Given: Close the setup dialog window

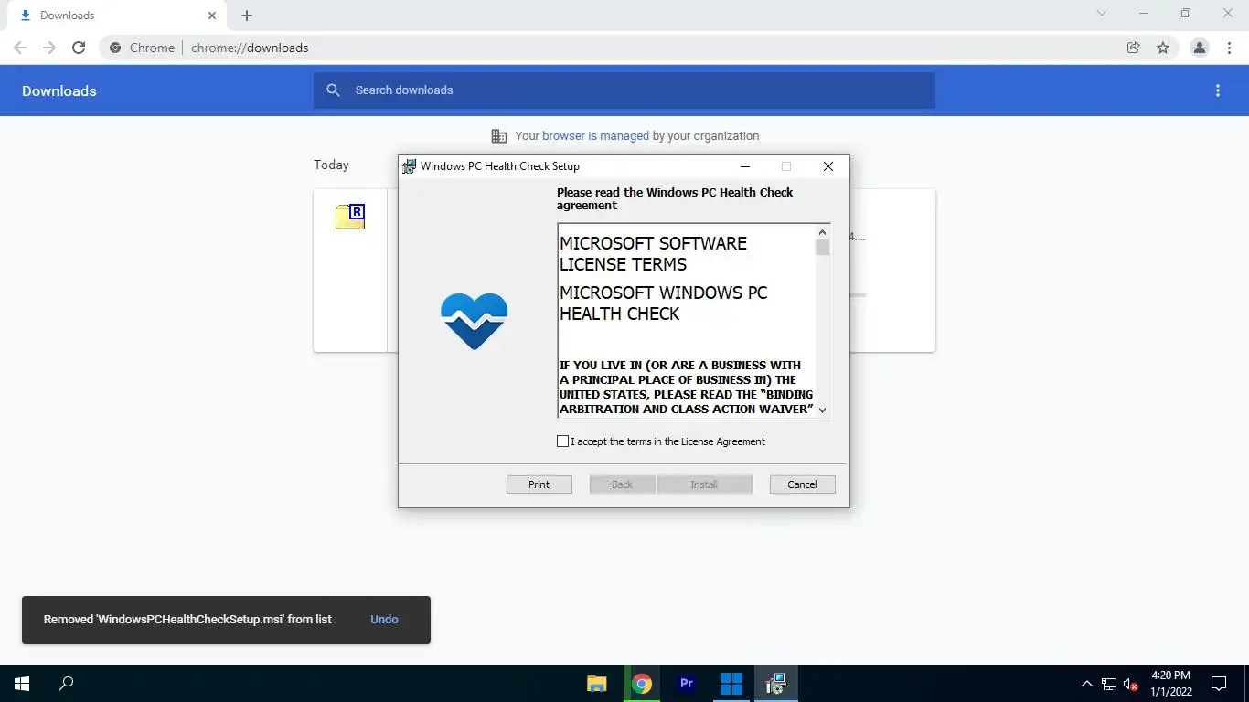Looking at the screenshot, I should click(828, 166).
